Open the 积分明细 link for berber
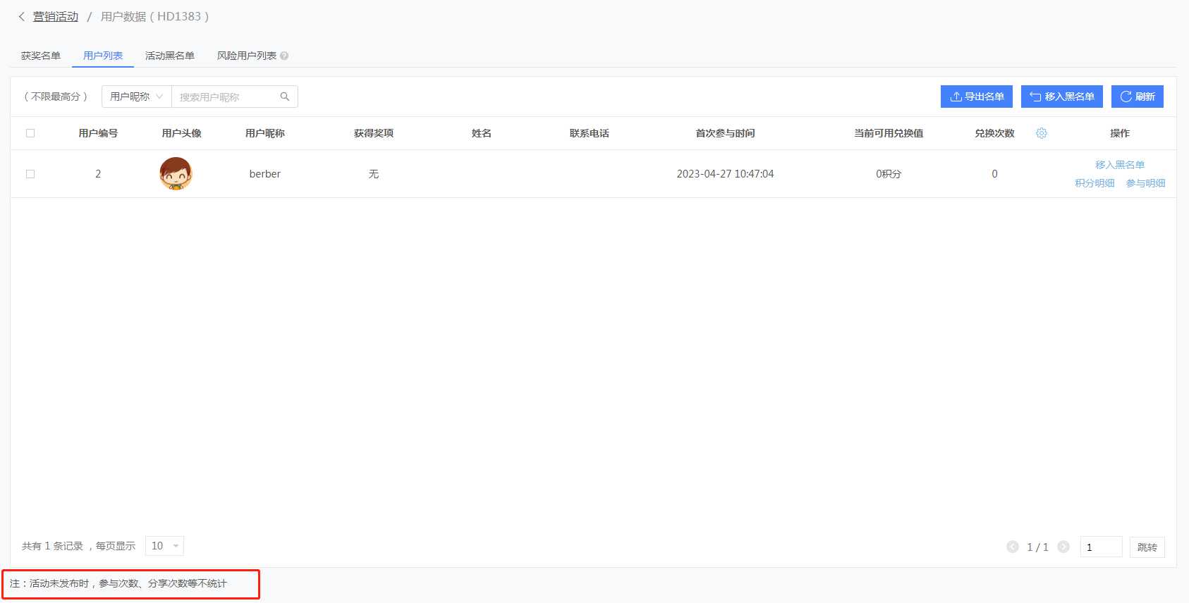This screenshot has height=603, width=1189. [1095, 183]
